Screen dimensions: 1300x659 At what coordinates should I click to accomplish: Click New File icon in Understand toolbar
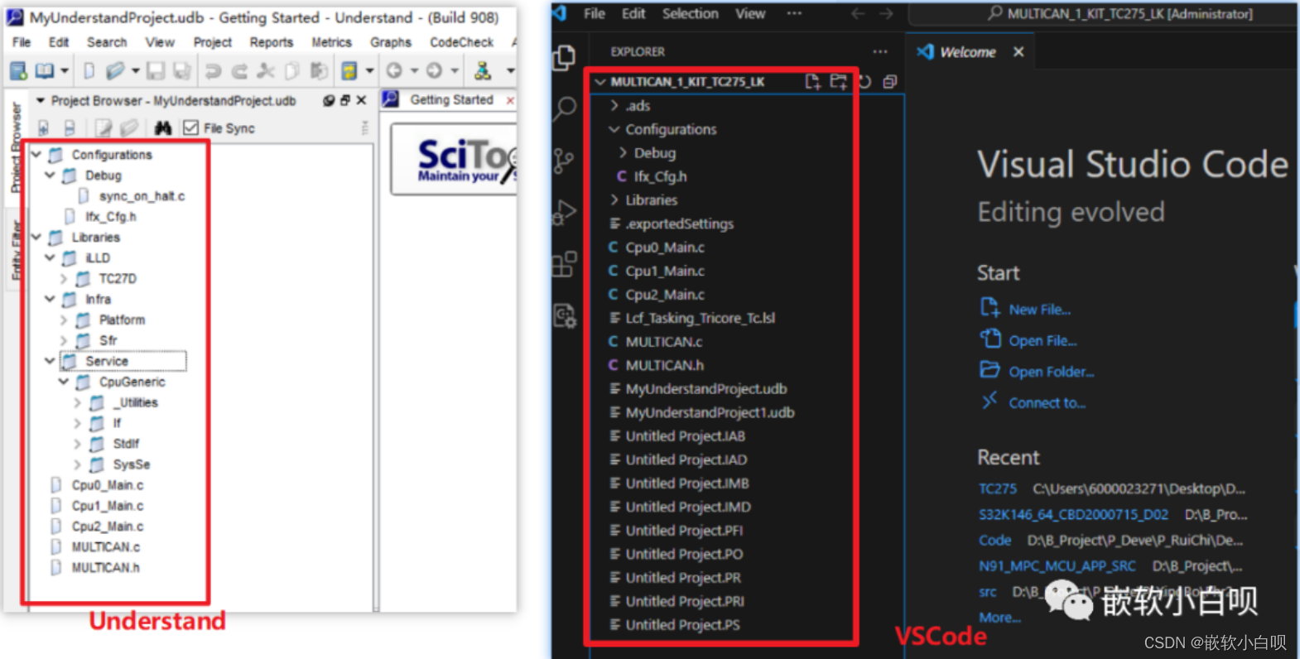(89, 71)
